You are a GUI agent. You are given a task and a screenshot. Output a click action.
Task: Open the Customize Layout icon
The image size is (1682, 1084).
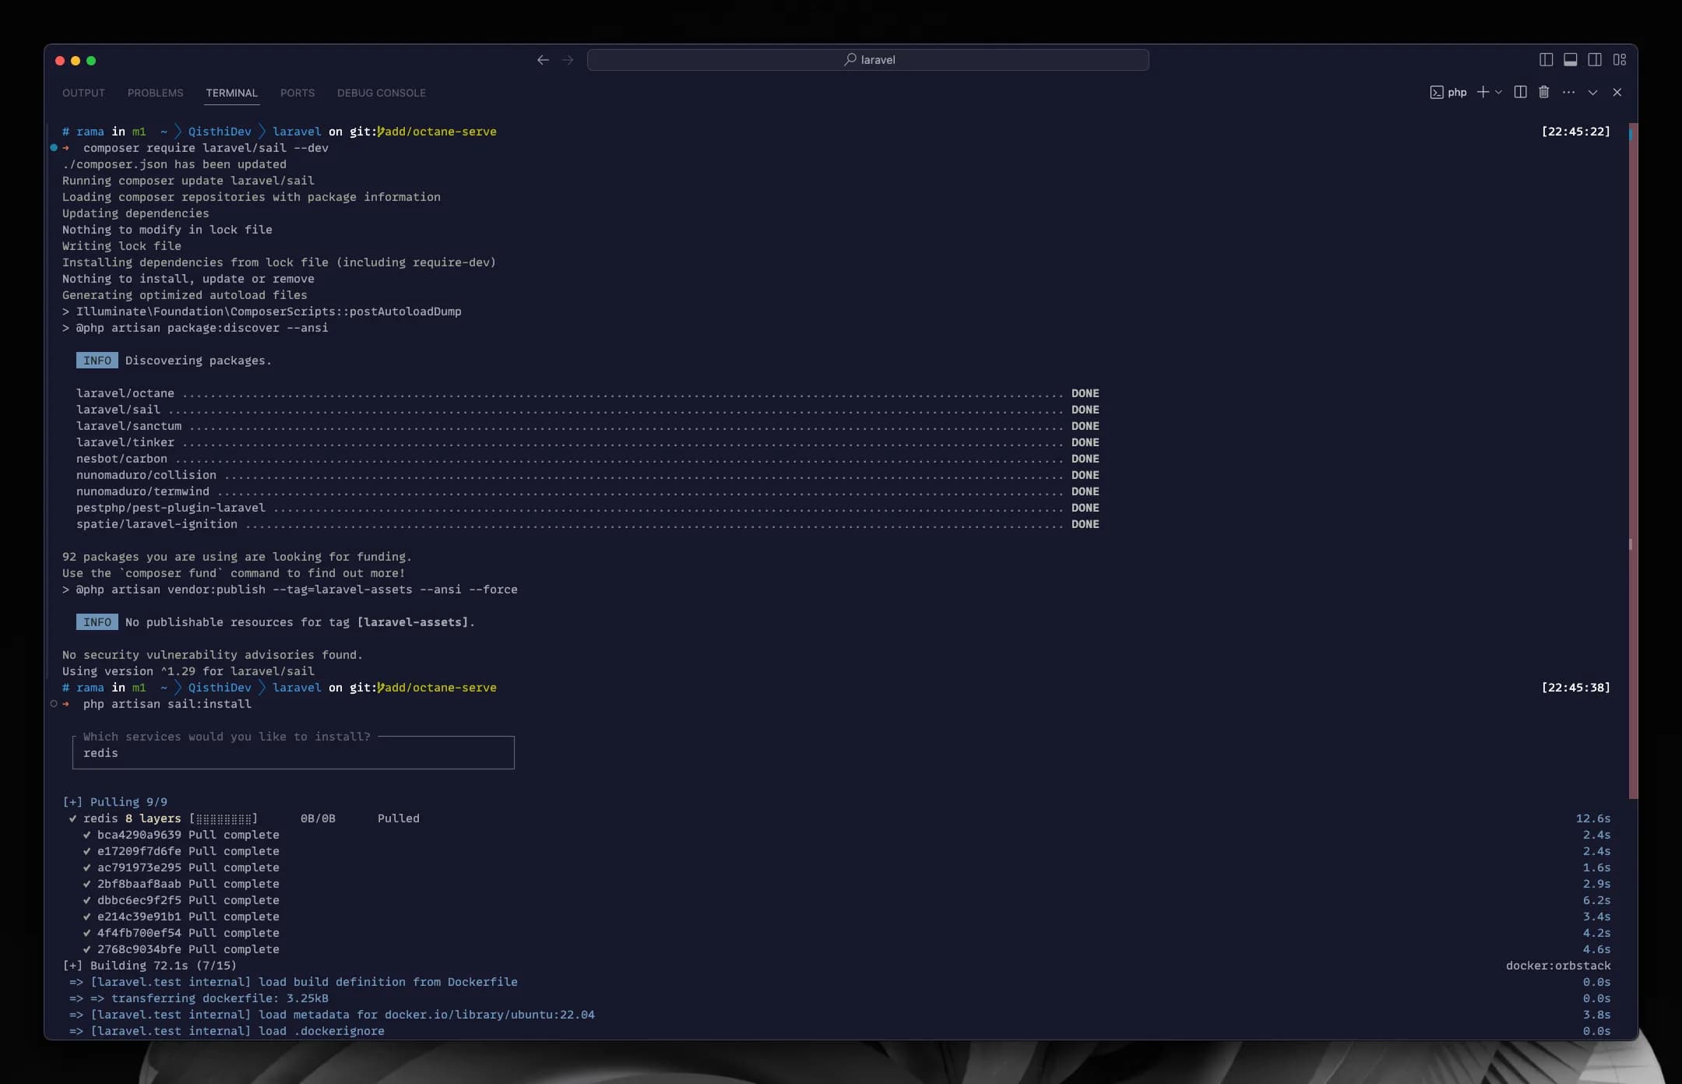[1620, 60]
